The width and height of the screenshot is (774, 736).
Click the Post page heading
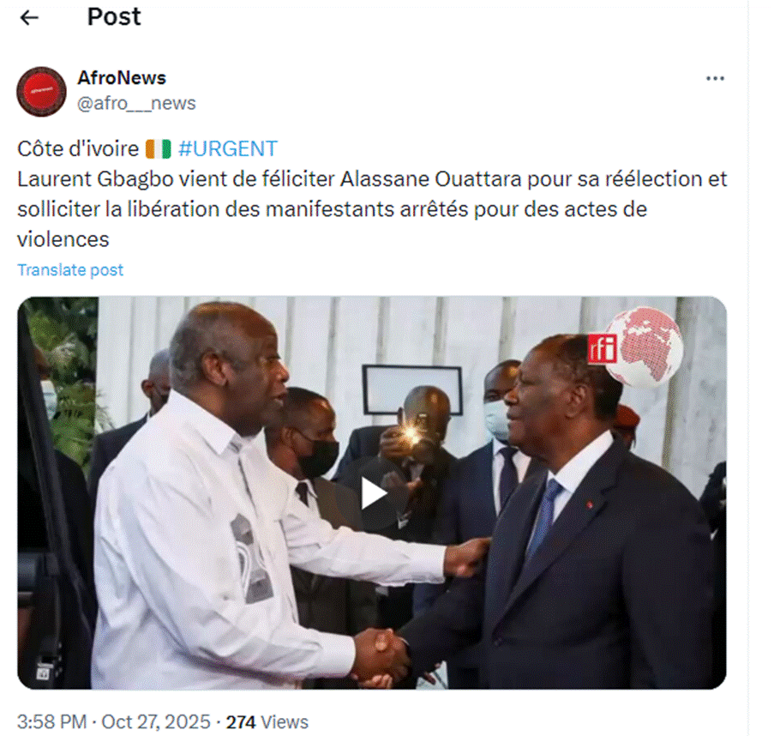(x=114, y=17)
